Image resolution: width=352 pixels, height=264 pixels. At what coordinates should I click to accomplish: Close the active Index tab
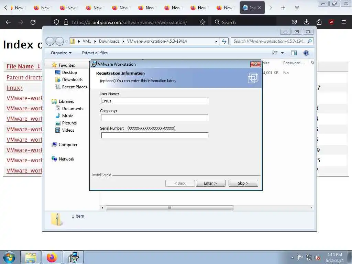click(259, 8)
